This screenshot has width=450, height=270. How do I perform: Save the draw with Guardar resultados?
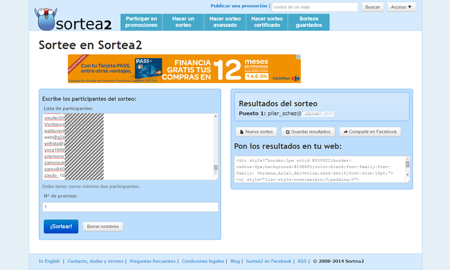(x=308, y=132)
